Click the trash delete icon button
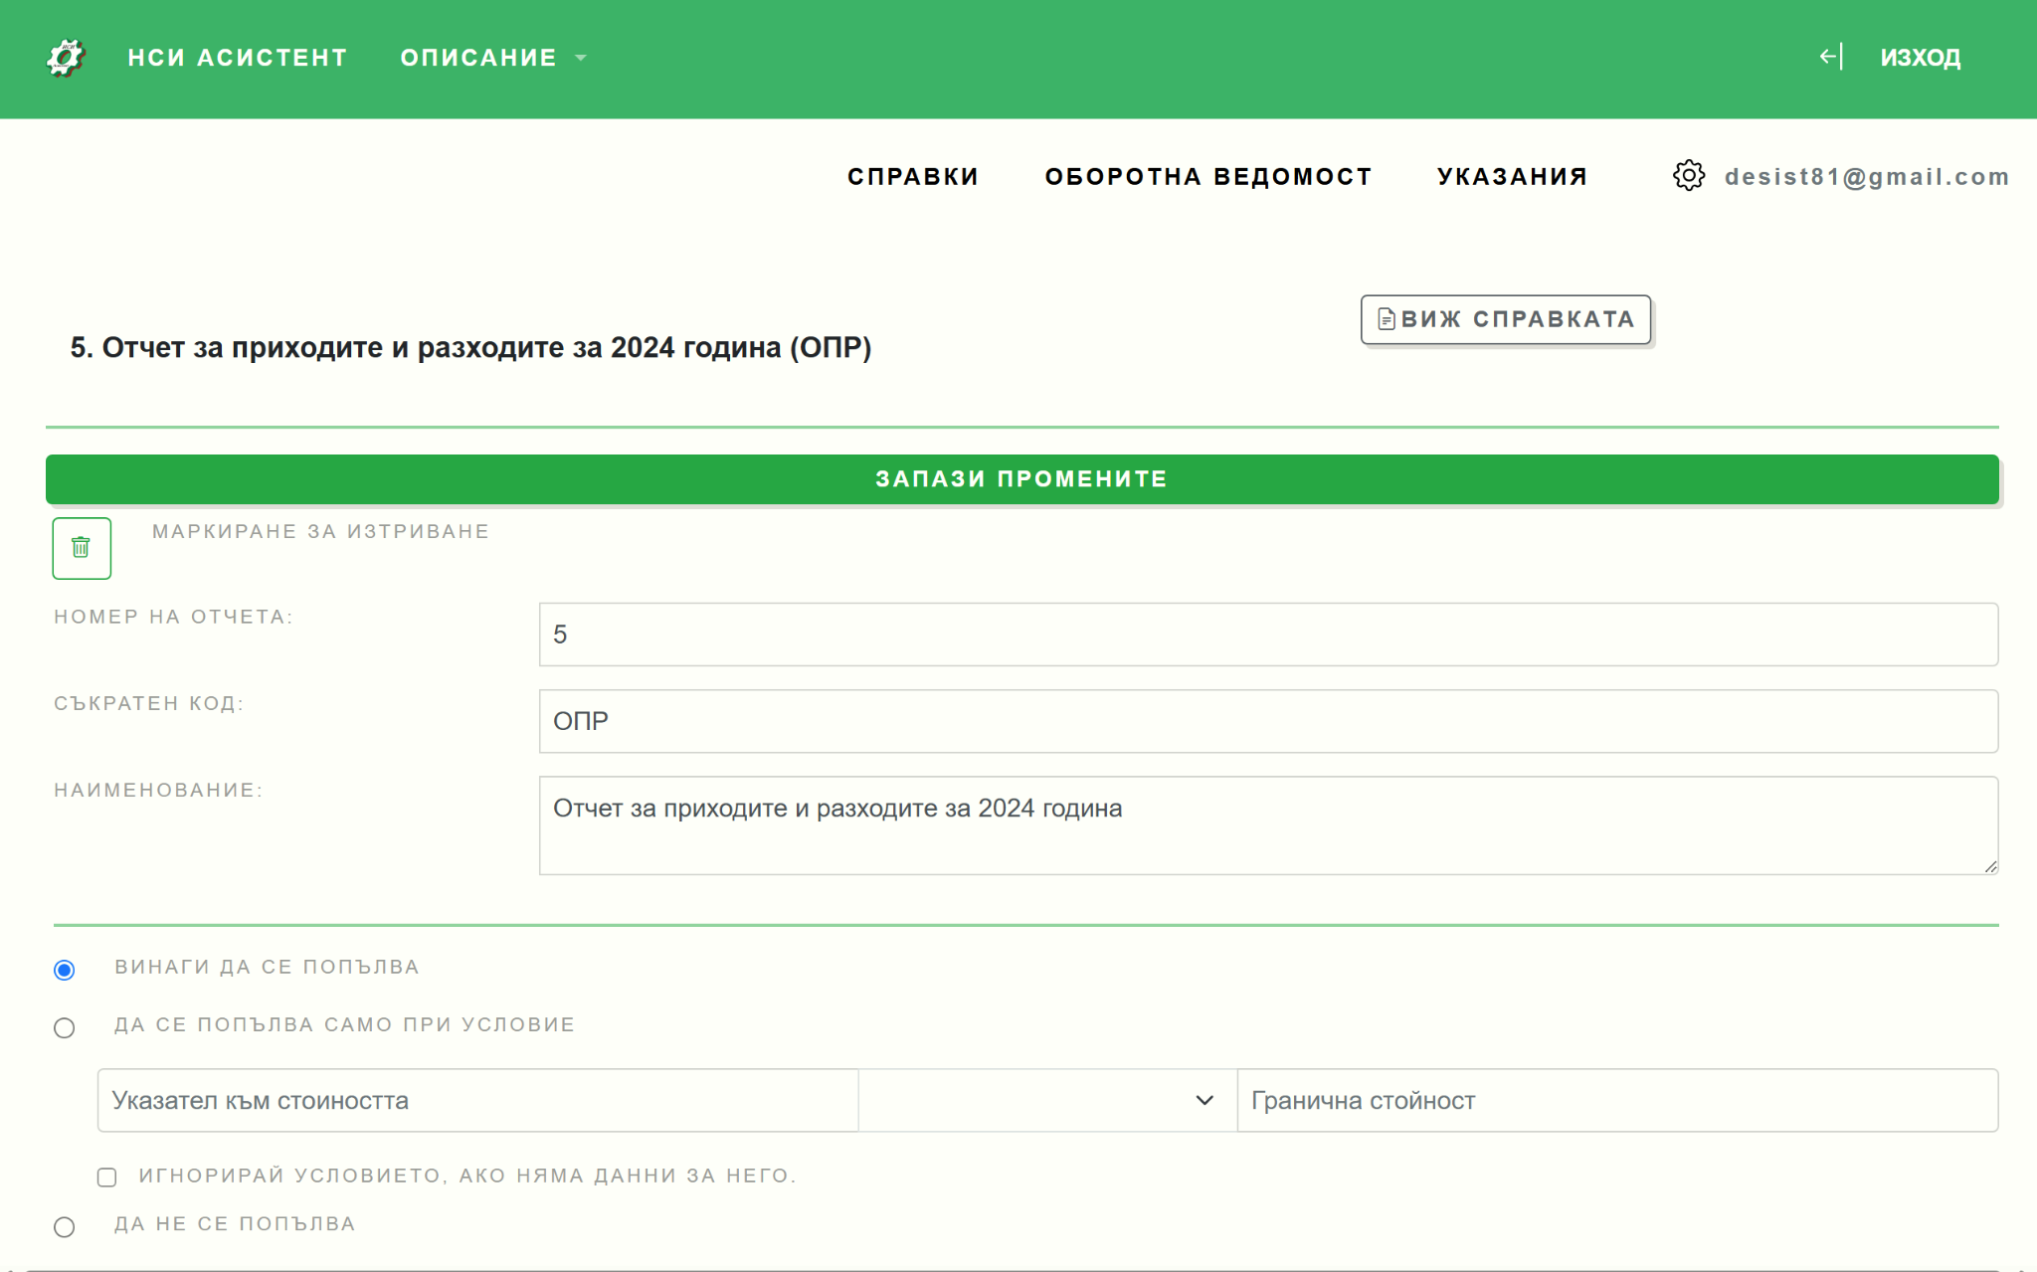This screenshot has height=1272, width=2037. click(82, 548)
